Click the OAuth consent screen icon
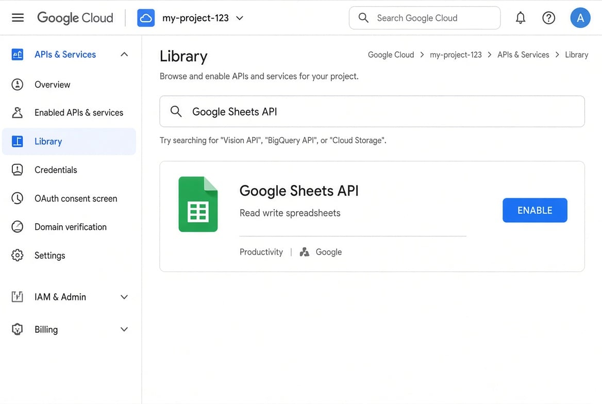 18,198
